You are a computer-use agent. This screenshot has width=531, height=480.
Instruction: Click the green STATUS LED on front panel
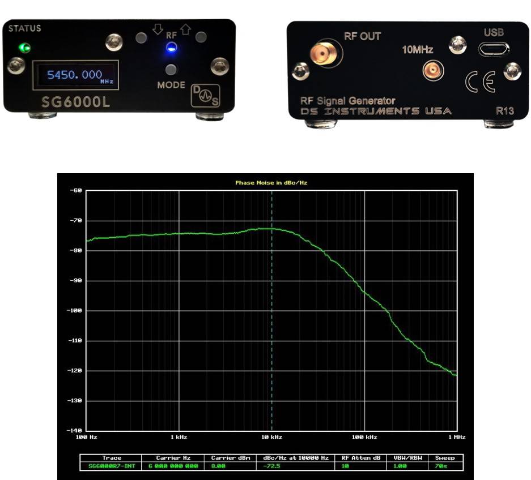pos(25,48)
